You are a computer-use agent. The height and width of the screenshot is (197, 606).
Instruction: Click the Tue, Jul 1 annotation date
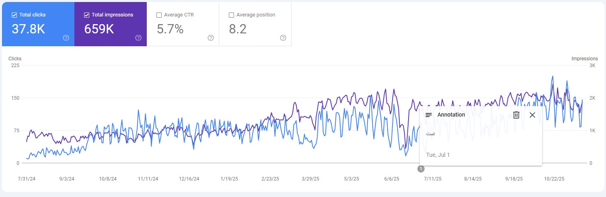coord(438,155)
